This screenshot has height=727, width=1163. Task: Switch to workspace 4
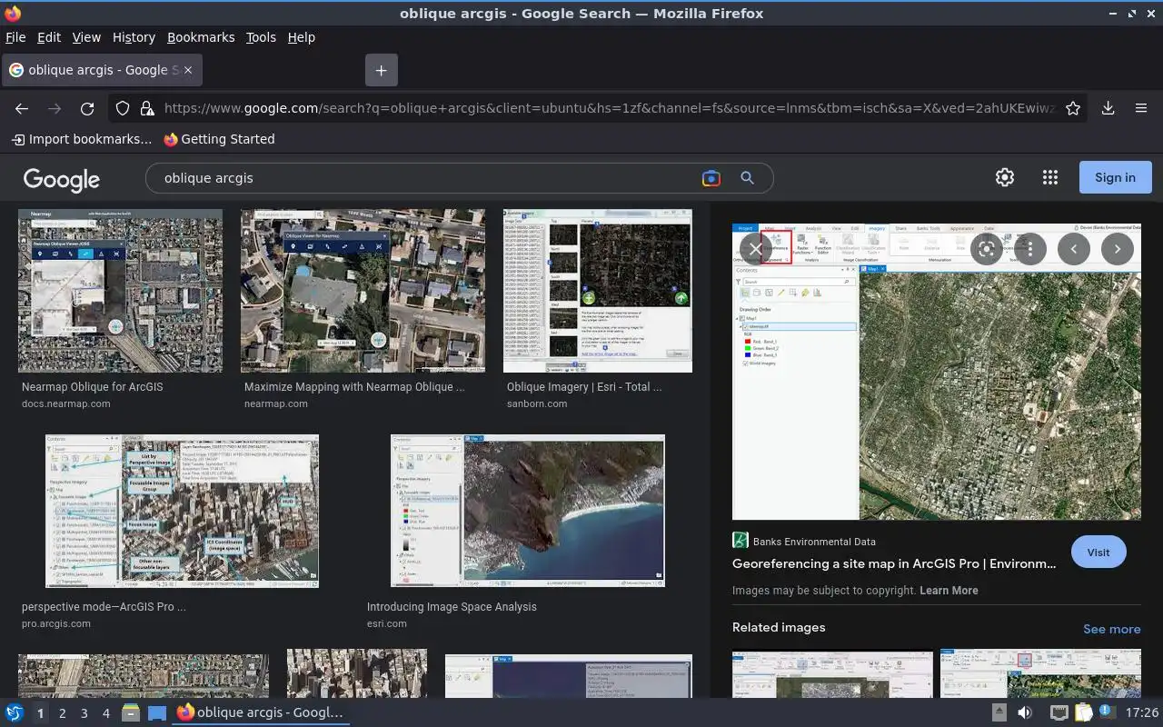(105, 713)
